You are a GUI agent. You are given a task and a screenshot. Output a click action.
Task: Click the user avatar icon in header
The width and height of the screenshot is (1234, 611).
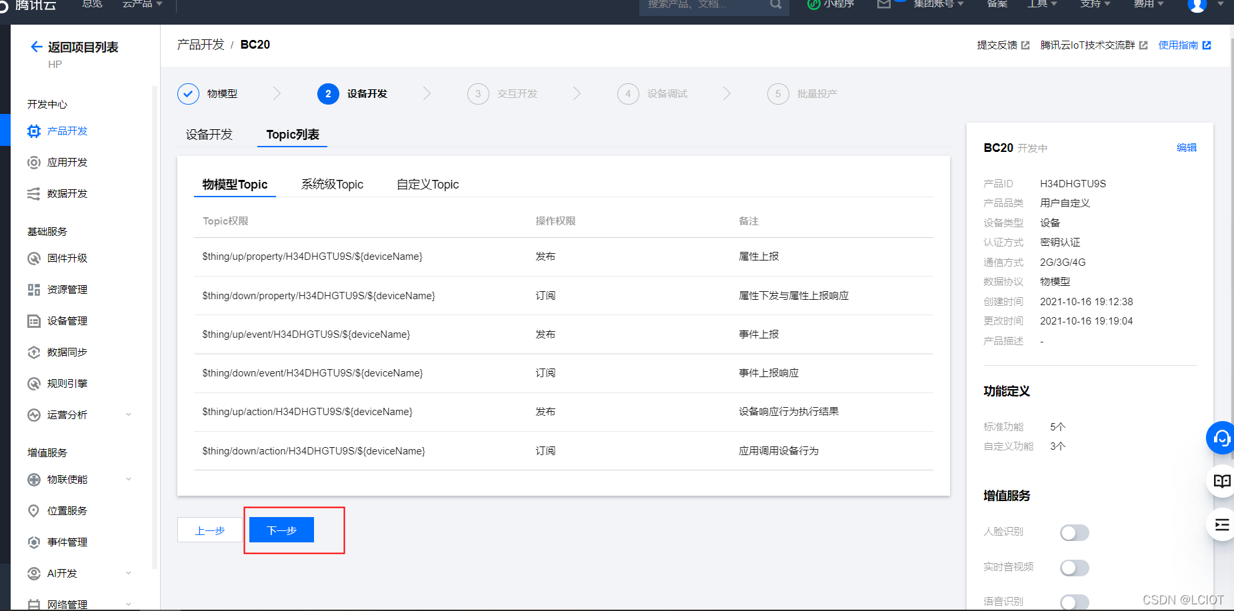coord(1197,4)
